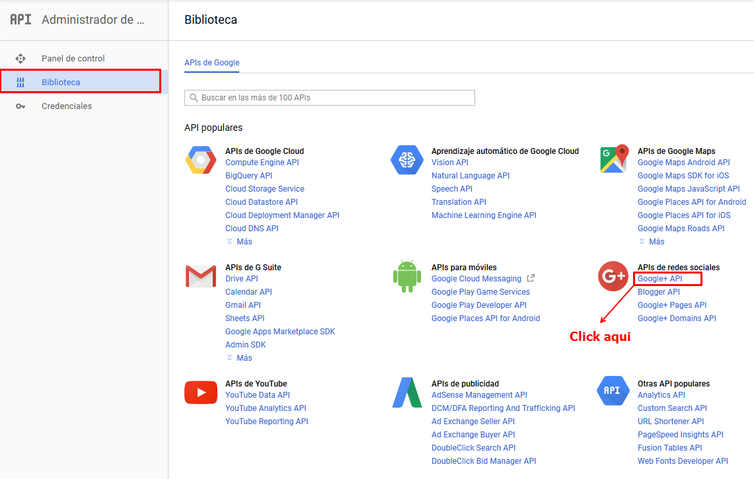Click the Google Cloud hexagon icon
Image resolution: width=754 pixels, height=479 pixels.
(x=200, y=160)
